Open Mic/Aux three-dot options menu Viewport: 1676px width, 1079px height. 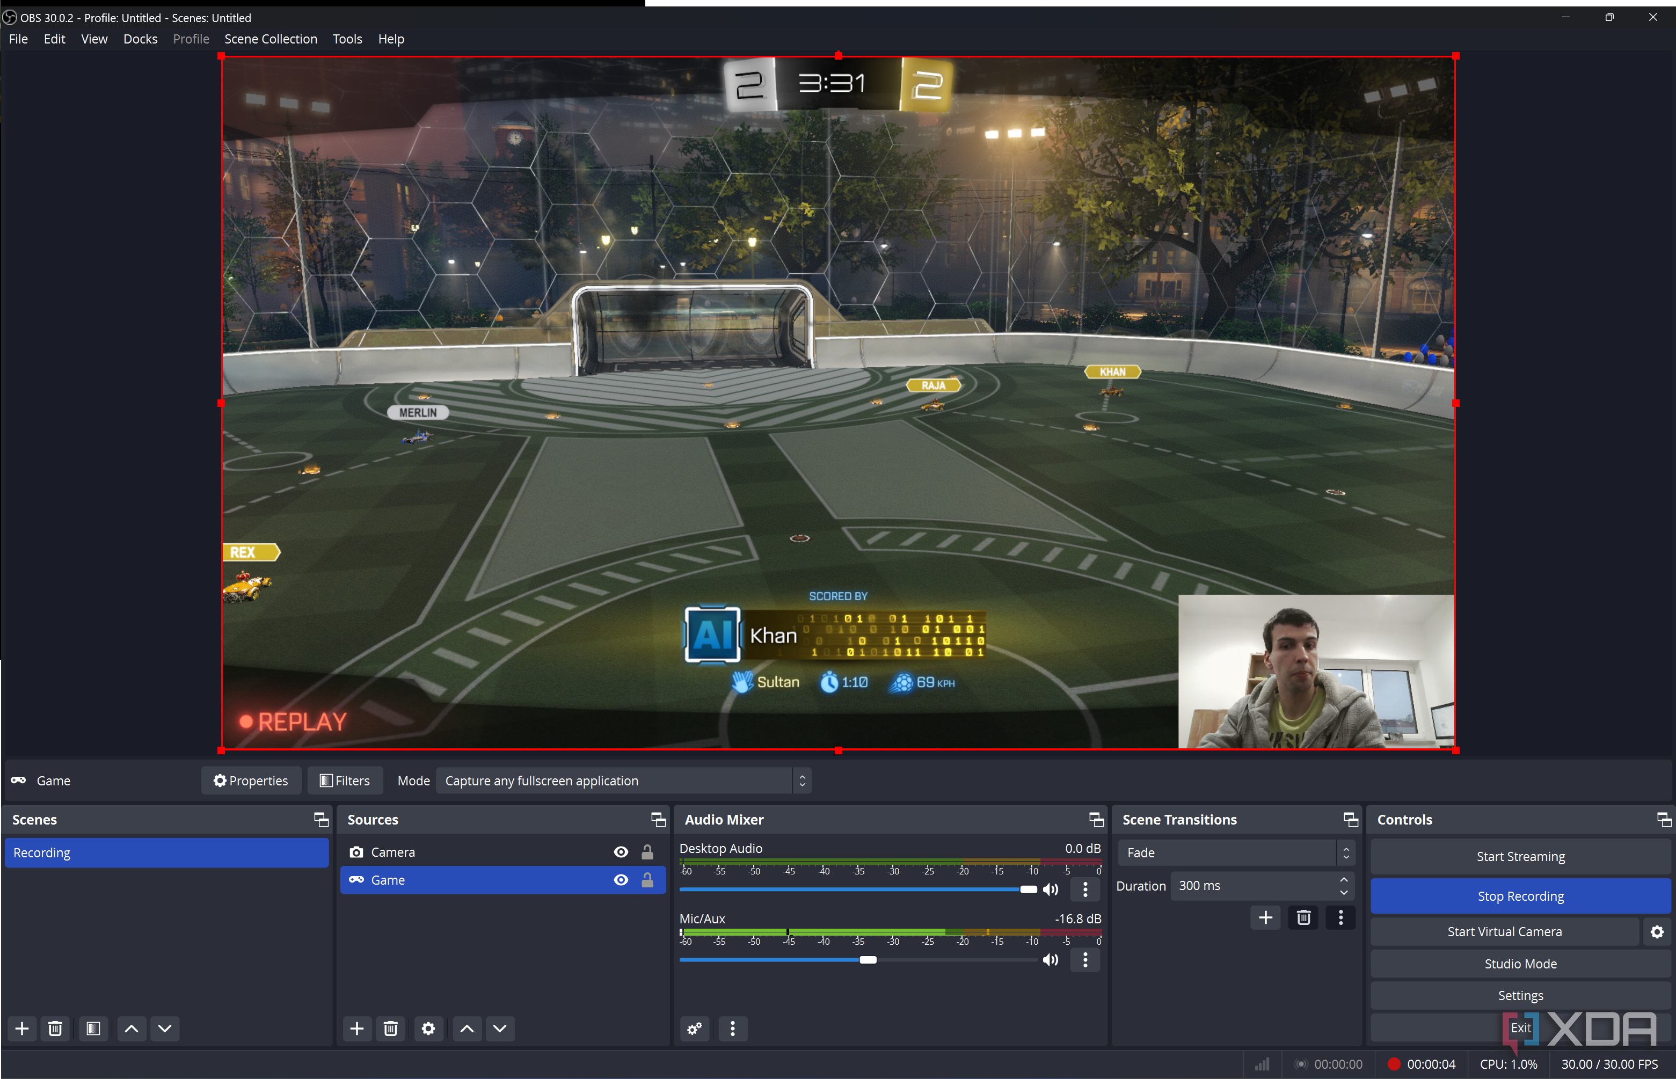[x=1085, y=960]
